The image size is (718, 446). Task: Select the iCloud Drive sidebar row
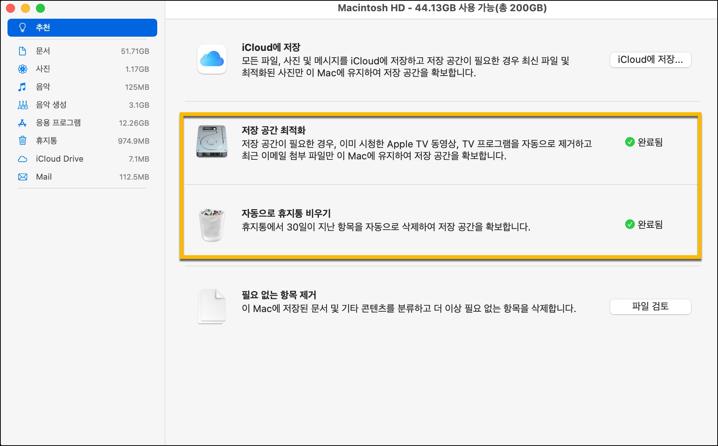click(x=82, y=159)
